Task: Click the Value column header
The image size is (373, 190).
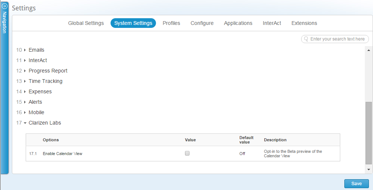Action: (190, 140)
